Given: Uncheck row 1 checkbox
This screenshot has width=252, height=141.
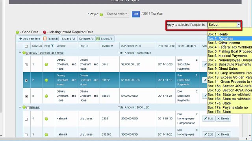Looking at the screenshot, I should [26, 65].
